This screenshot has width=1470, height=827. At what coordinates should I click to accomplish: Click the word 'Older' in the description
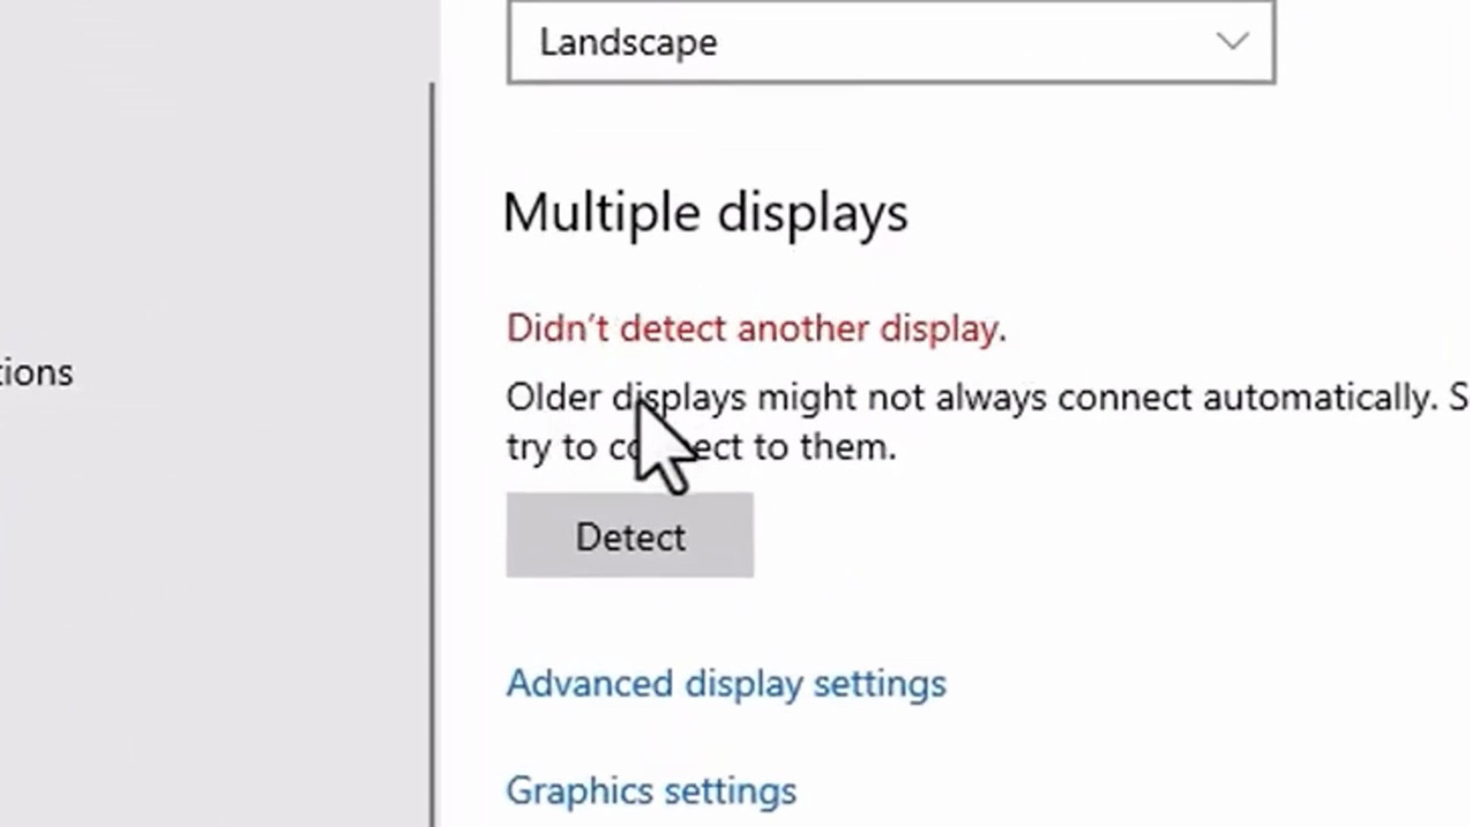pos(554,397)
